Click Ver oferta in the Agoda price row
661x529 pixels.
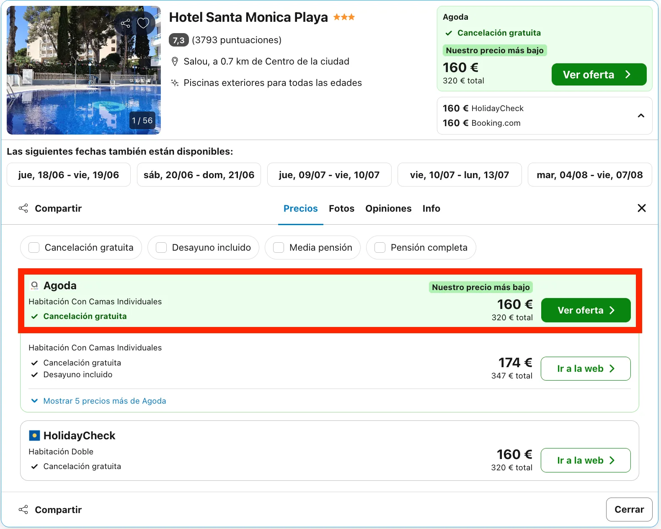pyautogui.click(x=586, y=310)
